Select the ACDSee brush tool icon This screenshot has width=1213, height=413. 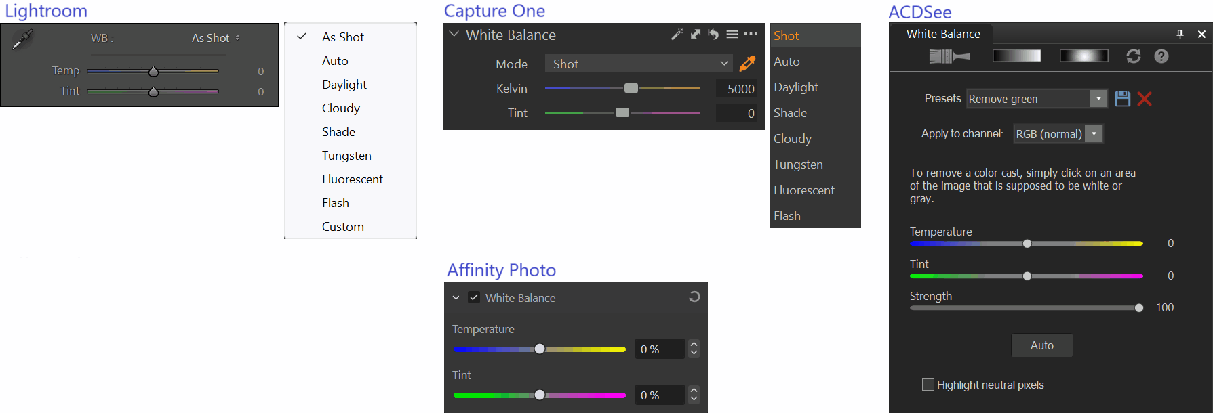coord(949,56)
